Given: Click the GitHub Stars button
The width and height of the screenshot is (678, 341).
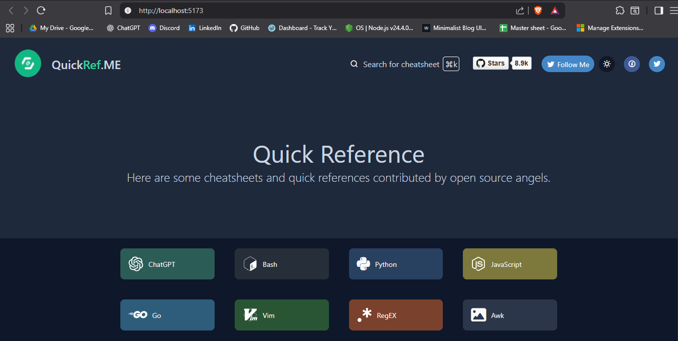Looking at the screenshot, I should (490, 63).
